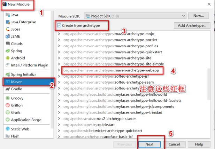Image resolution: width=215 pixels, height=149 pixels.
Task: Select myfaces-archetype-trinidad archetype
Action: [113, 112]
